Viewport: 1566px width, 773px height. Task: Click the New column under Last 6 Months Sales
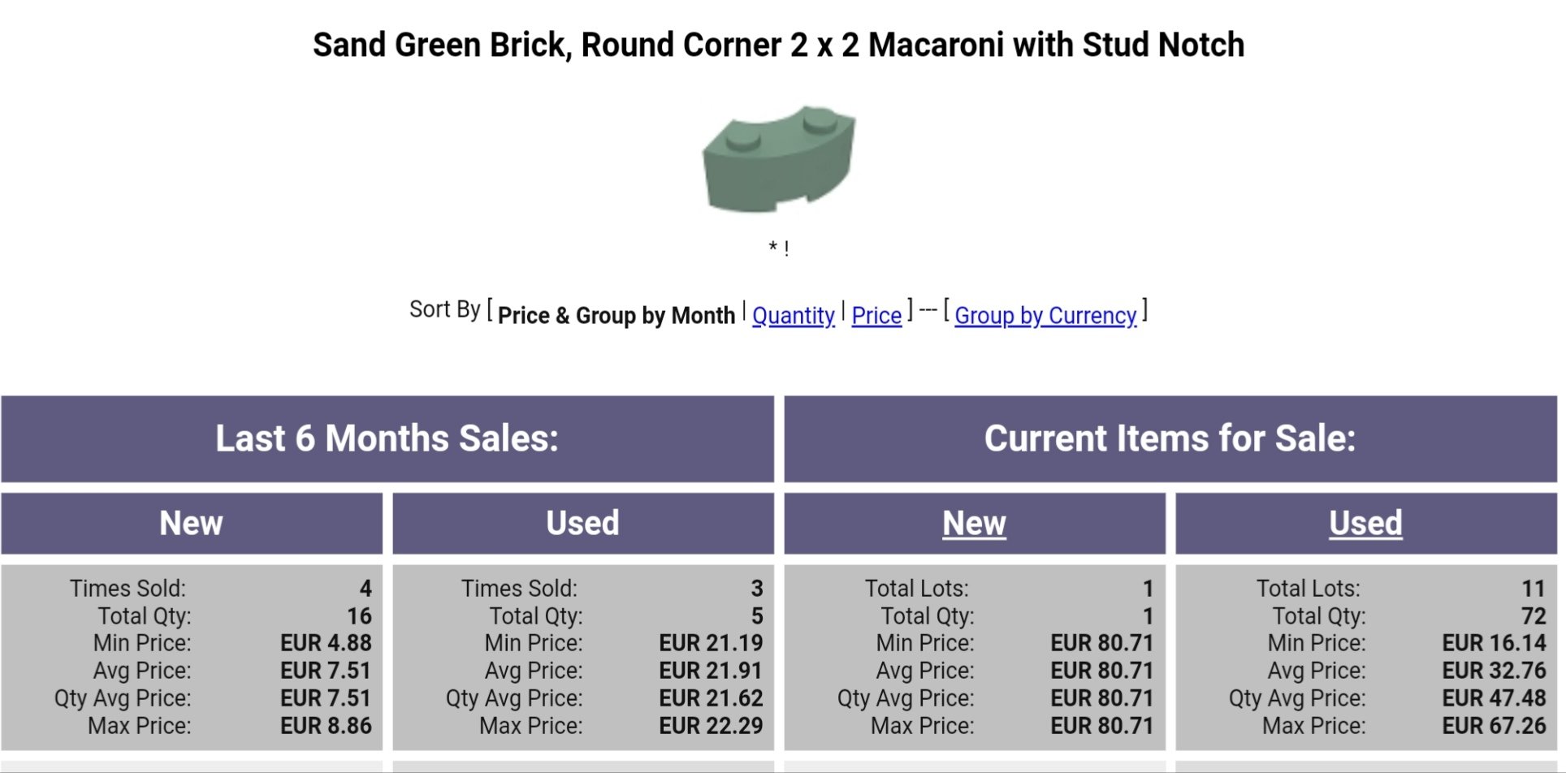coord(192,523)
